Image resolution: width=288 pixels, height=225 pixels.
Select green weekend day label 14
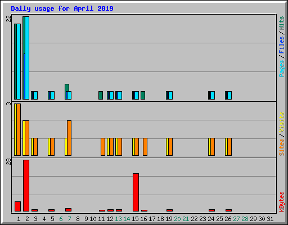[127, 219]
